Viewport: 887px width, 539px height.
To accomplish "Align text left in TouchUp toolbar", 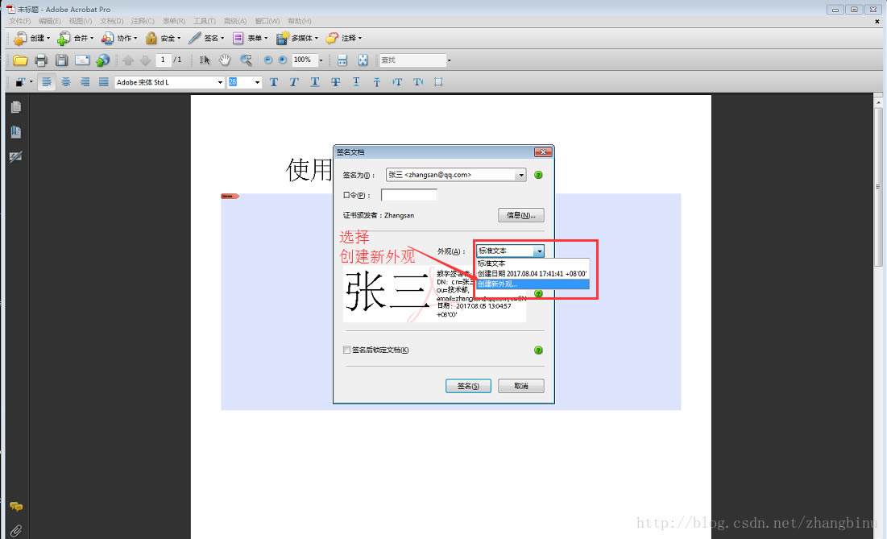I will coord(47,82).
